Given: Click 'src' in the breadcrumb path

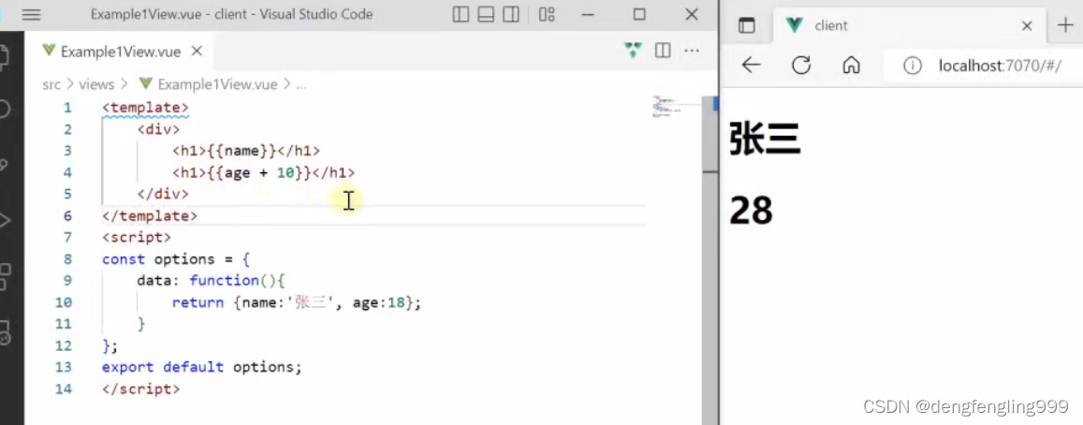Looking at the screenshot, I should tap(51, 84).
